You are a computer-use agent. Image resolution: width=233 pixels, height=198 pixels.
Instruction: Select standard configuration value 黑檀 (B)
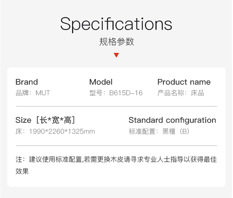(175, 132)
